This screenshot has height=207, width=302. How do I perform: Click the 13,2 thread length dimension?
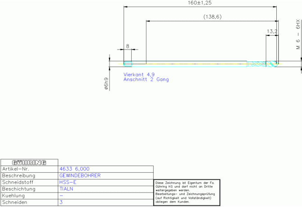point(272,31)
